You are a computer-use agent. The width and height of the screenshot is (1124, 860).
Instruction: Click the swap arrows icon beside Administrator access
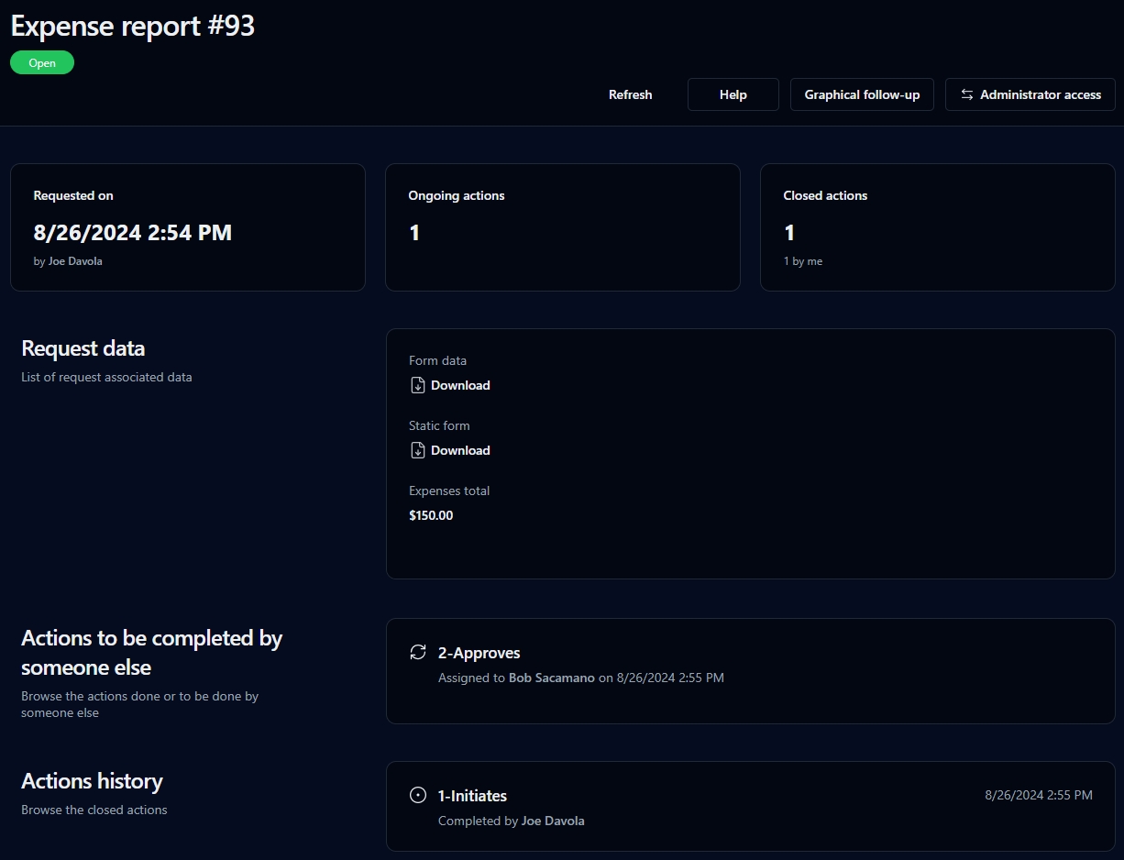click(x=966, y=94)
